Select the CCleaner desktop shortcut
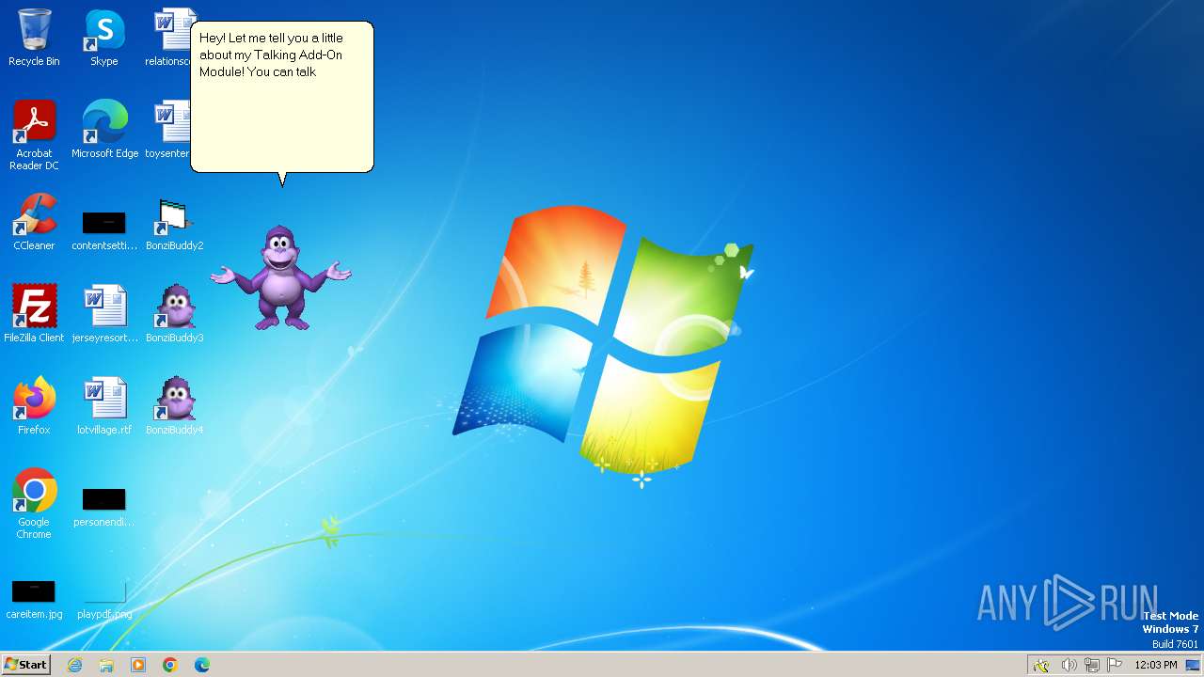 34,222
